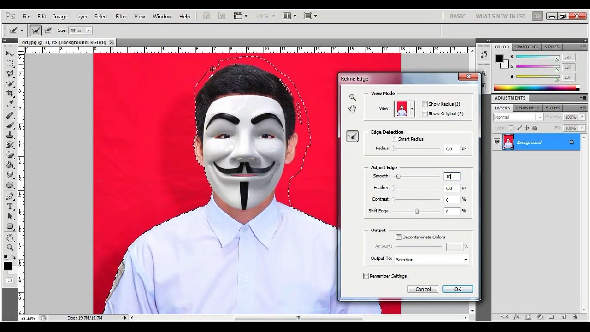Open the Image menu

coord(60,17)
